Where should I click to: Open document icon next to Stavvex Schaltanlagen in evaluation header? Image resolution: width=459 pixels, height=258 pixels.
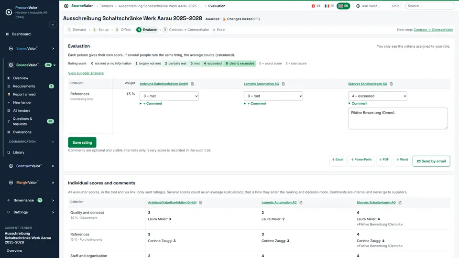(x=392, y=84)
